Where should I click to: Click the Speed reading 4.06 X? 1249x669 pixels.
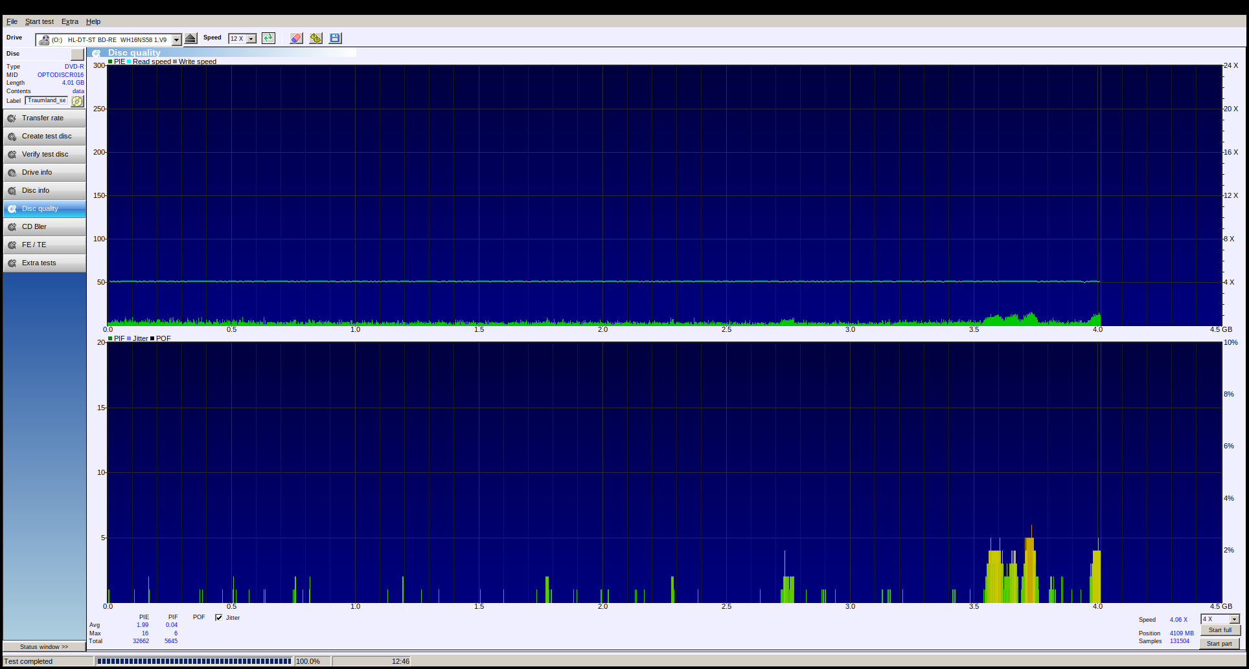(1179, 620)
